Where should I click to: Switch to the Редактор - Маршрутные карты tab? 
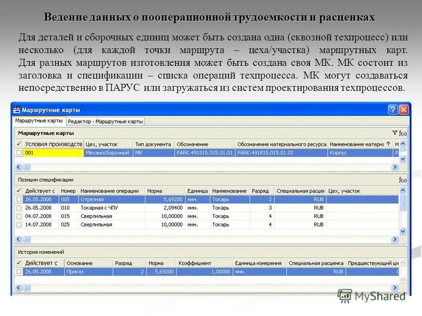(105, 121)
